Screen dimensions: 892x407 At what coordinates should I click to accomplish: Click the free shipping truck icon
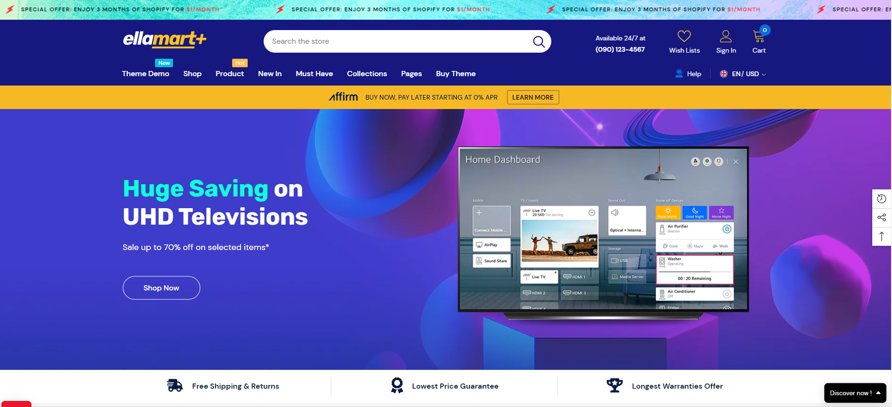point(175,386)
